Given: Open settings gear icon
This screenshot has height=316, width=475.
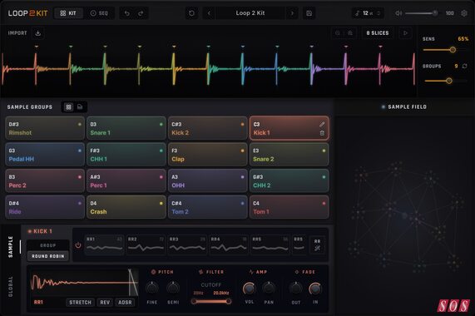Looking at the screenshot, I should pos(464,13).
